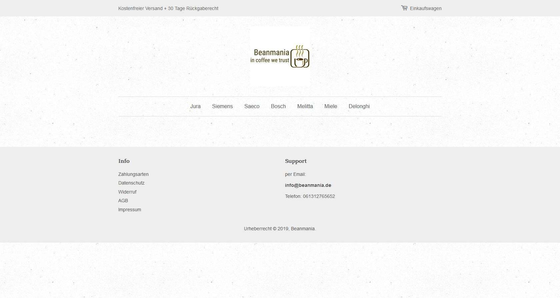
Task: Click the shopping cart icon
Action: pyautogui.click(x=404, y=8)
